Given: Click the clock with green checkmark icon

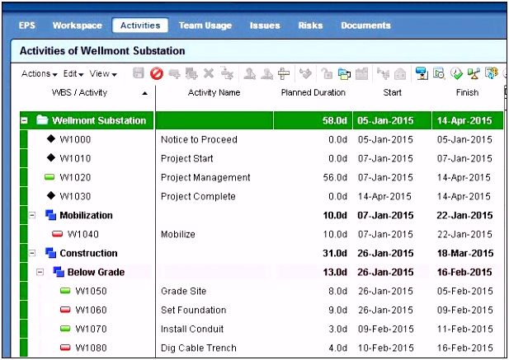Looking at the screenshot, I should point(456,73).
